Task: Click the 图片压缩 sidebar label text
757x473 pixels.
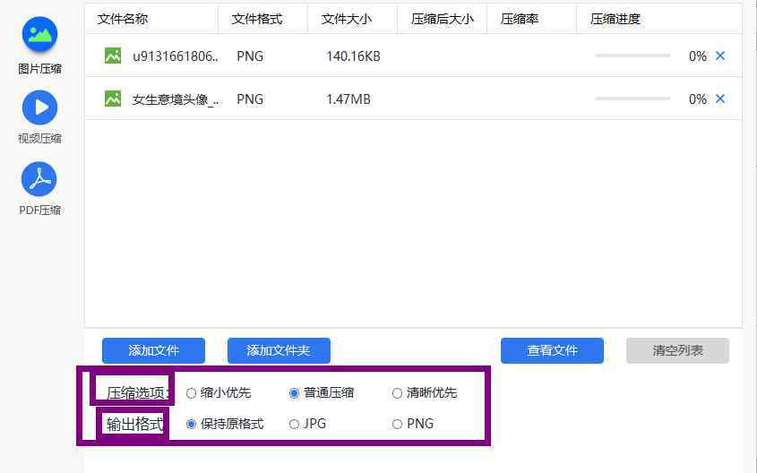Action: tap(39, 69)
